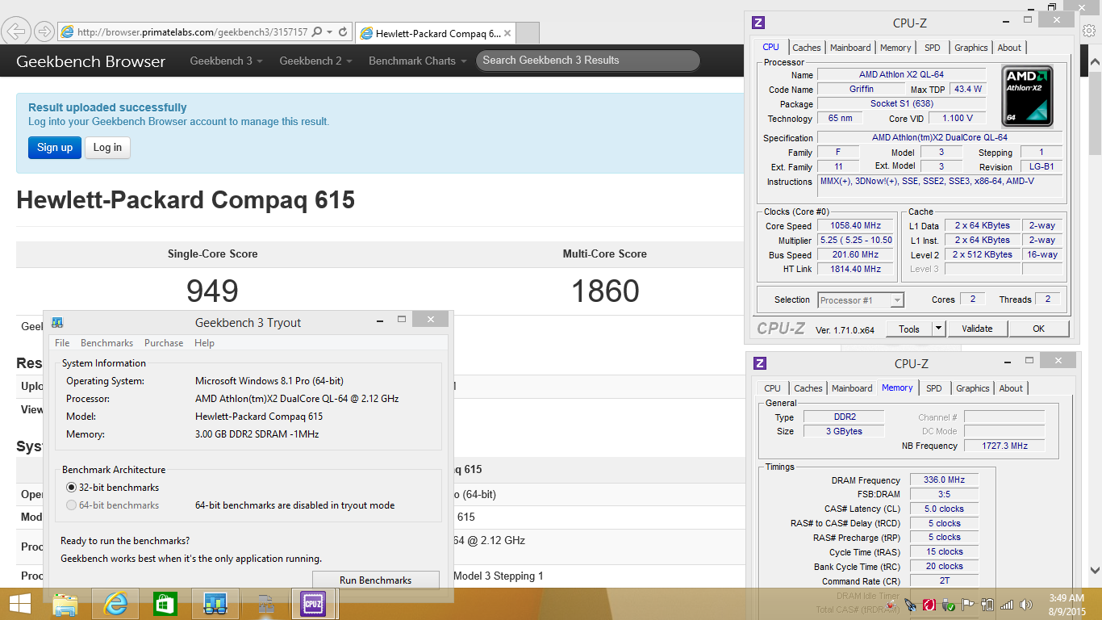Expand Benchmark Charts nav dropdown
Image resolution: width=1102 pixels, height=620 pixels.
(418, 61)
